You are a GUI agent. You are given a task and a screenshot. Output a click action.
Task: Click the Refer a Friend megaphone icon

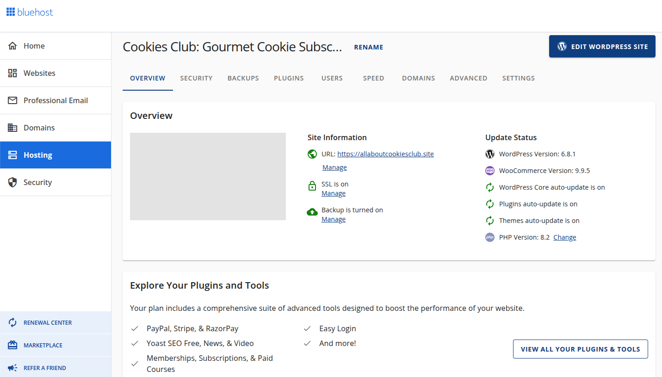(12, 368)
